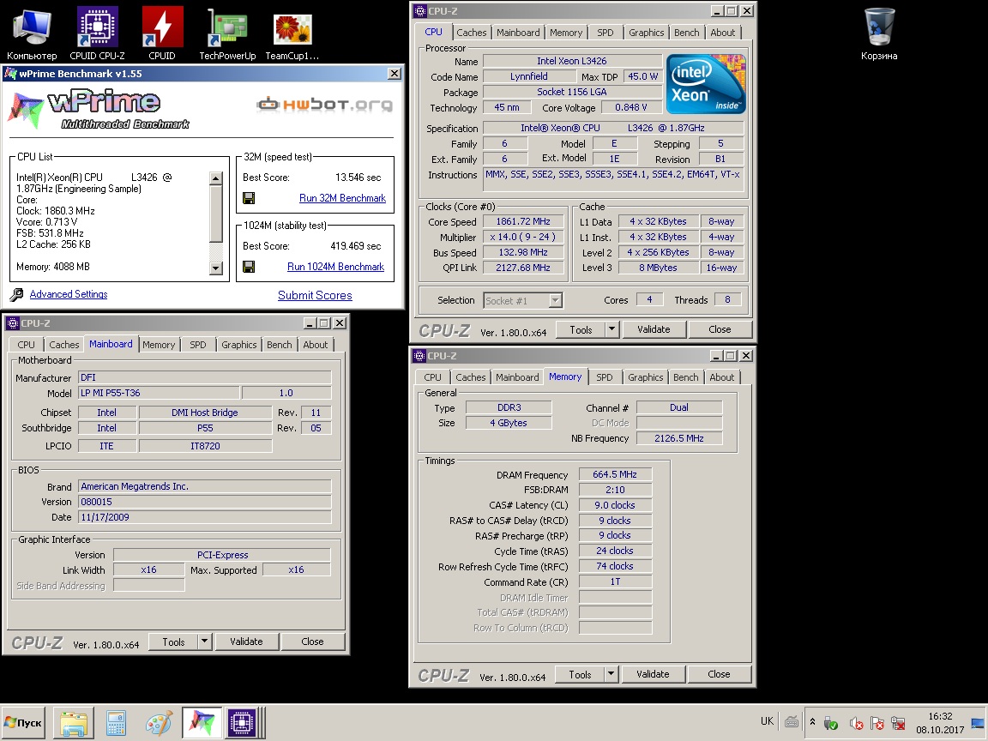Open Caches tab in Memory window
The image size is (988, 741).
470,377
